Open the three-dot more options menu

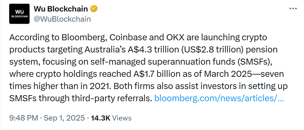[293, 9]
